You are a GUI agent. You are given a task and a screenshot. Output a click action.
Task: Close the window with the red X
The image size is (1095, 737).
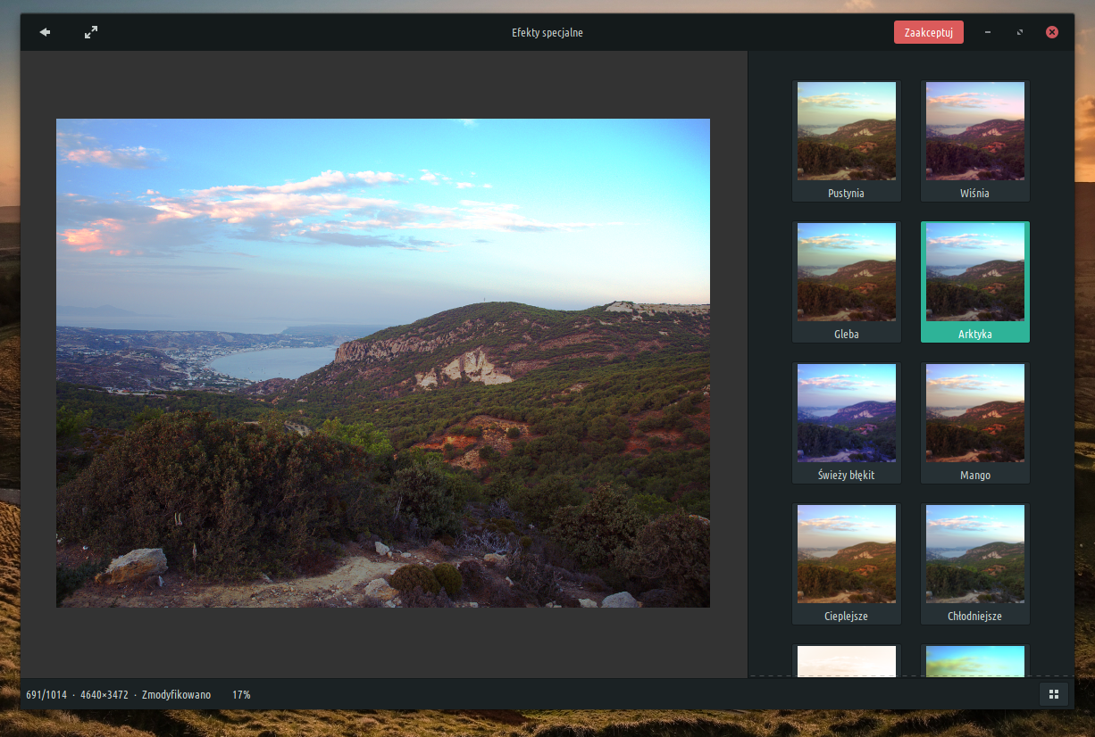coord(1052,33)
